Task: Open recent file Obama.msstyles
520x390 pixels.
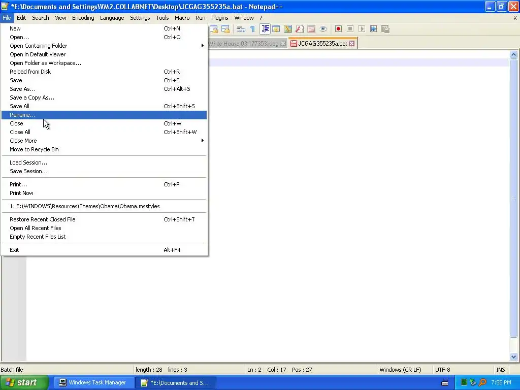Action: click(104, 206)
